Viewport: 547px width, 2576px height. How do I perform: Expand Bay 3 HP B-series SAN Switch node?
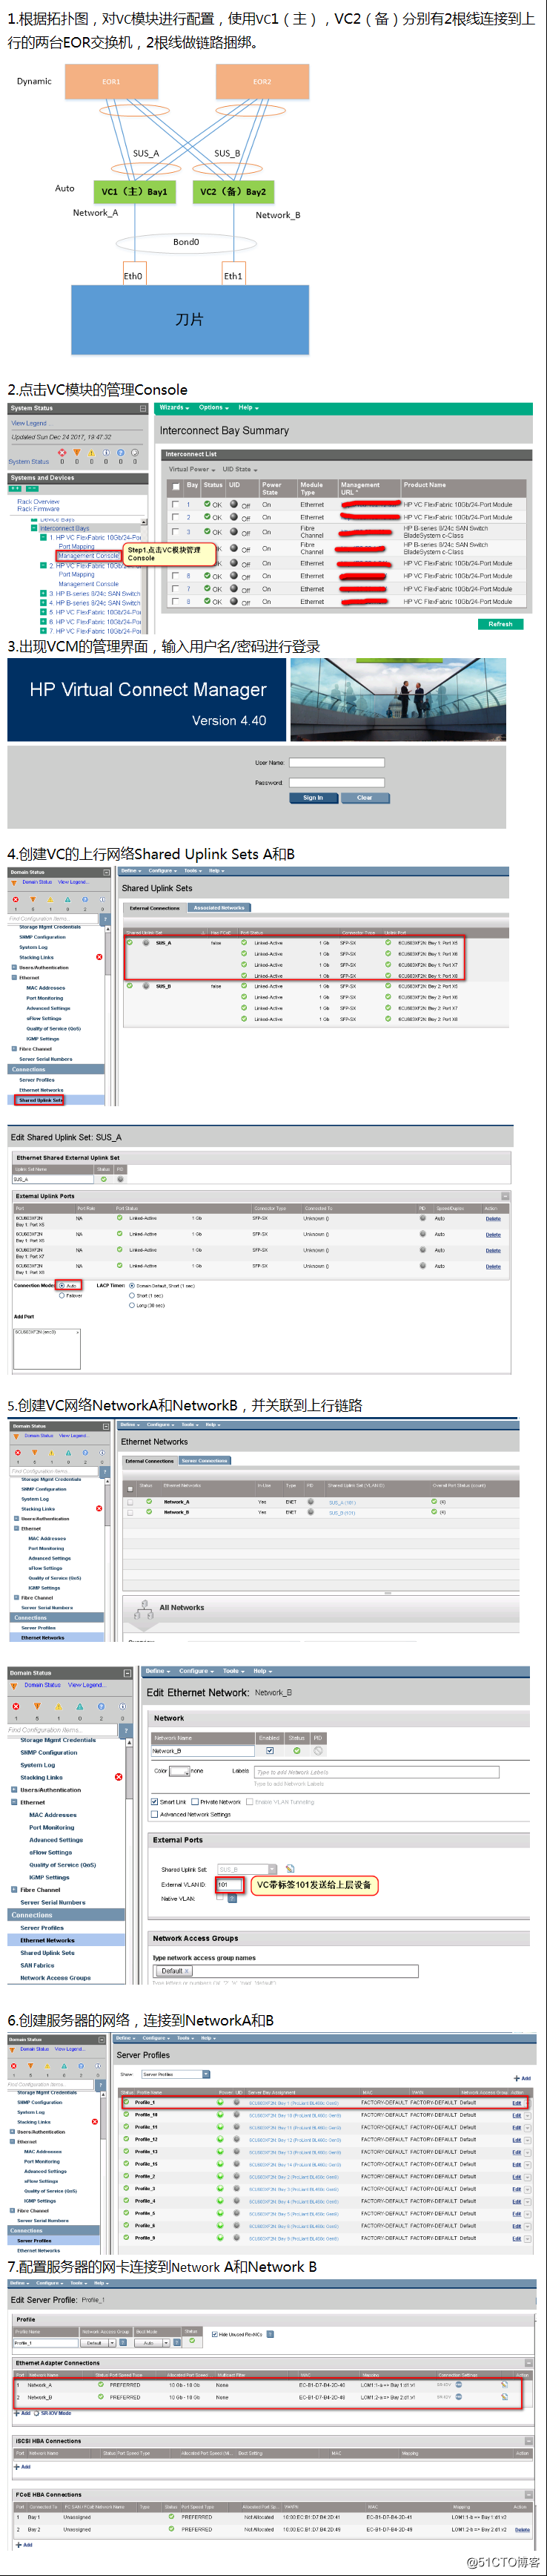click(x=43, y=593)
